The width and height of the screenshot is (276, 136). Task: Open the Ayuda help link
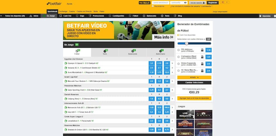pos(70,4)
